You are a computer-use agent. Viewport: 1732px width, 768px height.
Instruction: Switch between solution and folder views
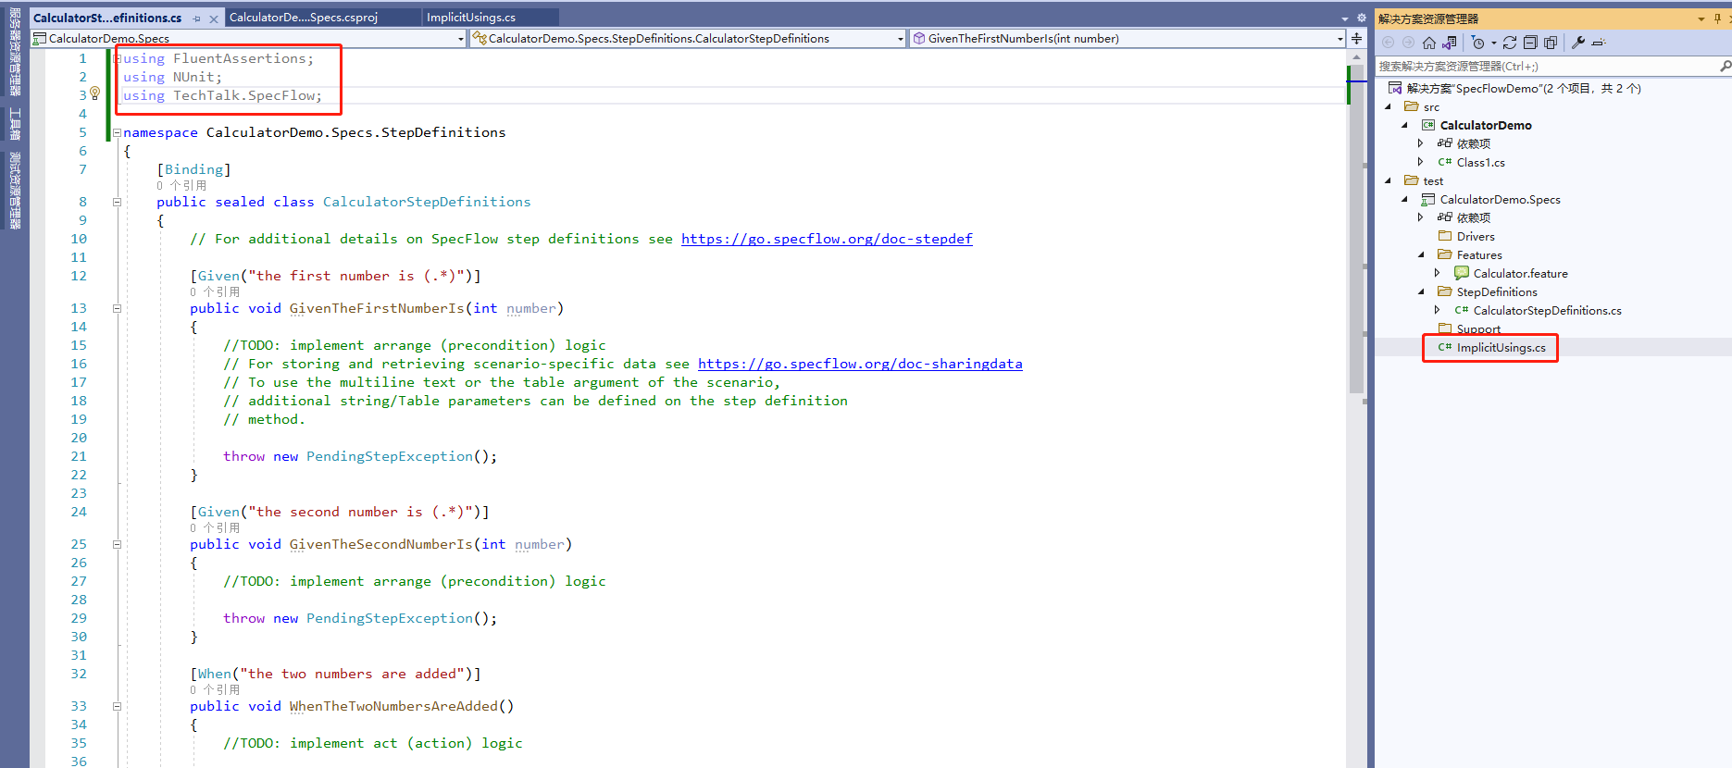(1450, 43)
